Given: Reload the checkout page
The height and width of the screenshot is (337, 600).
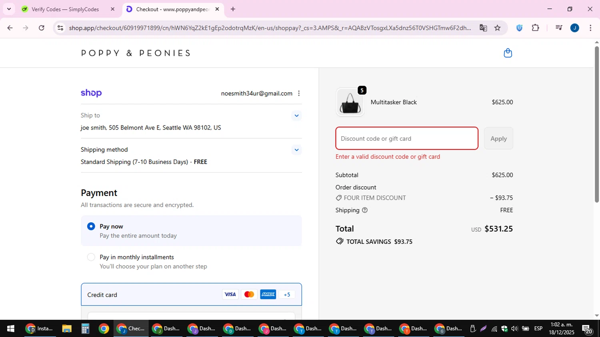Looking at the screenshot, I should [x=42, y=28].
